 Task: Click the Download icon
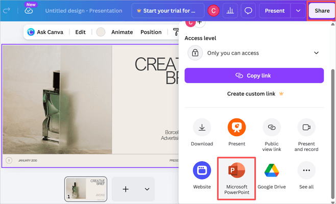(202, 127)
